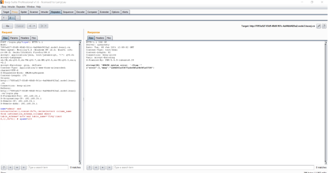Select Repeater request tab 2
Screen dimensions: 328x173
click(x=10, y=18)
